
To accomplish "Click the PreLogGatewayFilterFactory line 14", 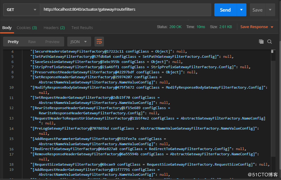I will [x=145, y=131].
